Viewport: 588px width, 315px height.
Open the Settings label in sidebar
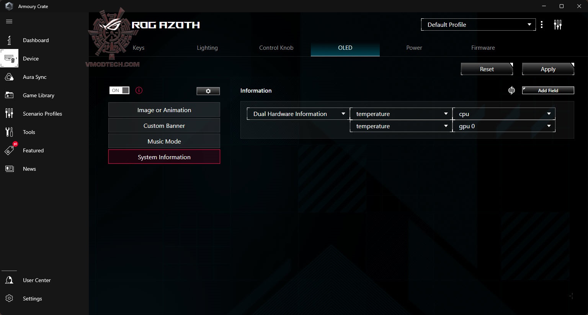tap(33, 299)
